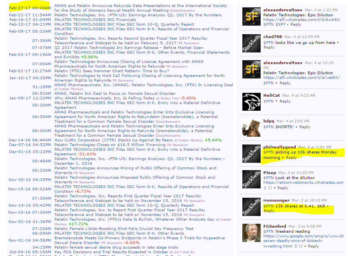This screenshot has height=256, width=348.
Task: Reply to FGSanford's Weekend reading post
Action: tap(313, 246)
